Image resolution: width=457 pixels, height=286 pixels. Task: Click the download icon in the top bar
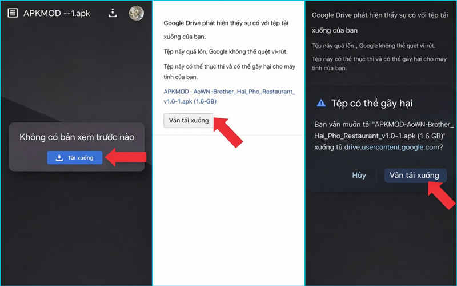click(113, 13)
